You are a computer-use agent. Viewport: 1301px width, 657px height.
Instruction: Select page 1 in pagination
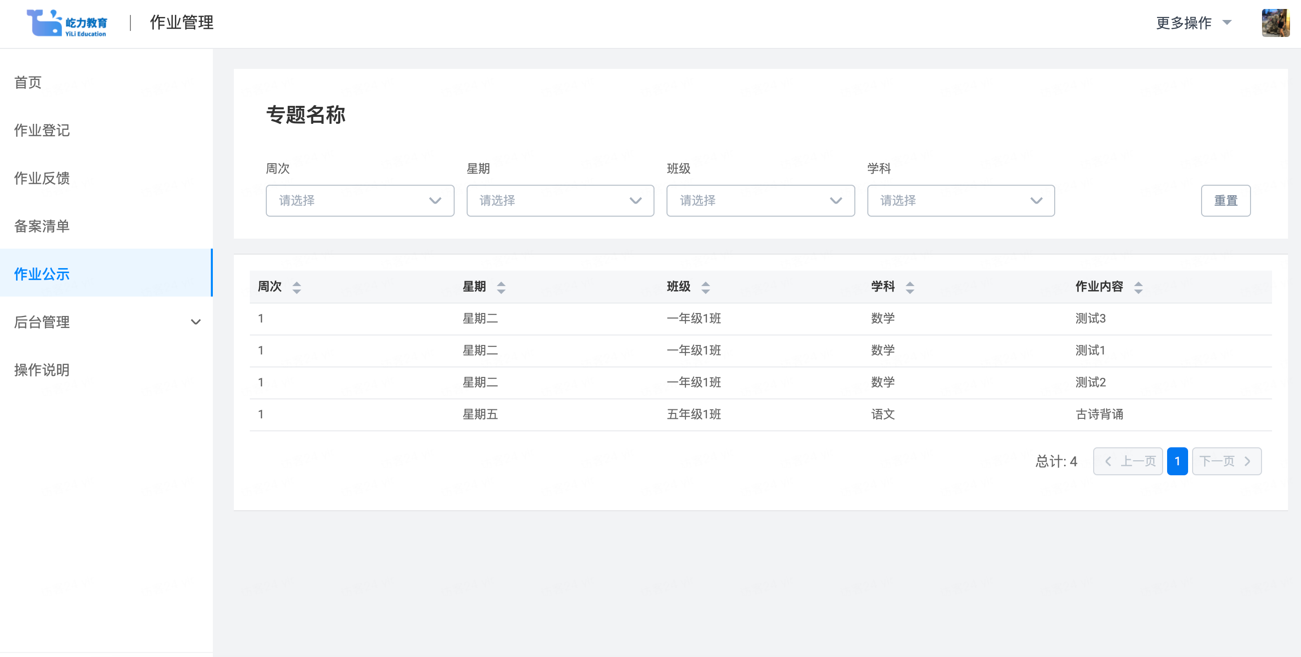coord(1177,461)
